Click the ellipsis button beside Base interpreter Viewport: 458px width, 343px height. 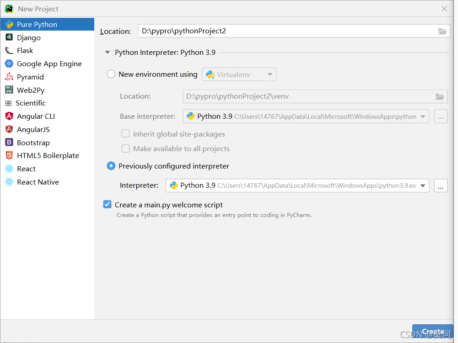click(441, 116)
